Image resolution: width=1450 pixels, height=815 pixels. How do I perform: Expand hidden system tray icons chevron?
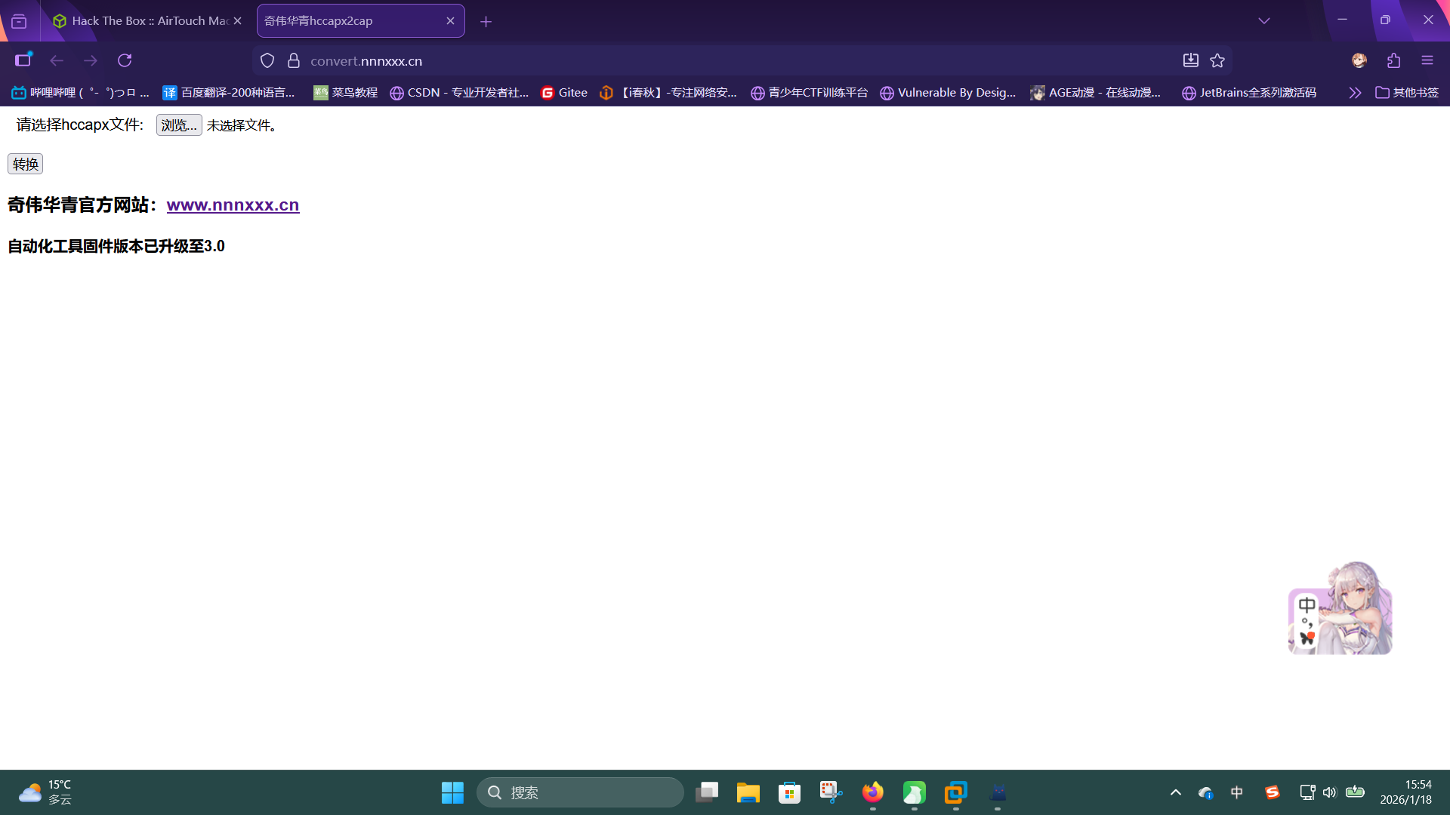[1175, 792]
